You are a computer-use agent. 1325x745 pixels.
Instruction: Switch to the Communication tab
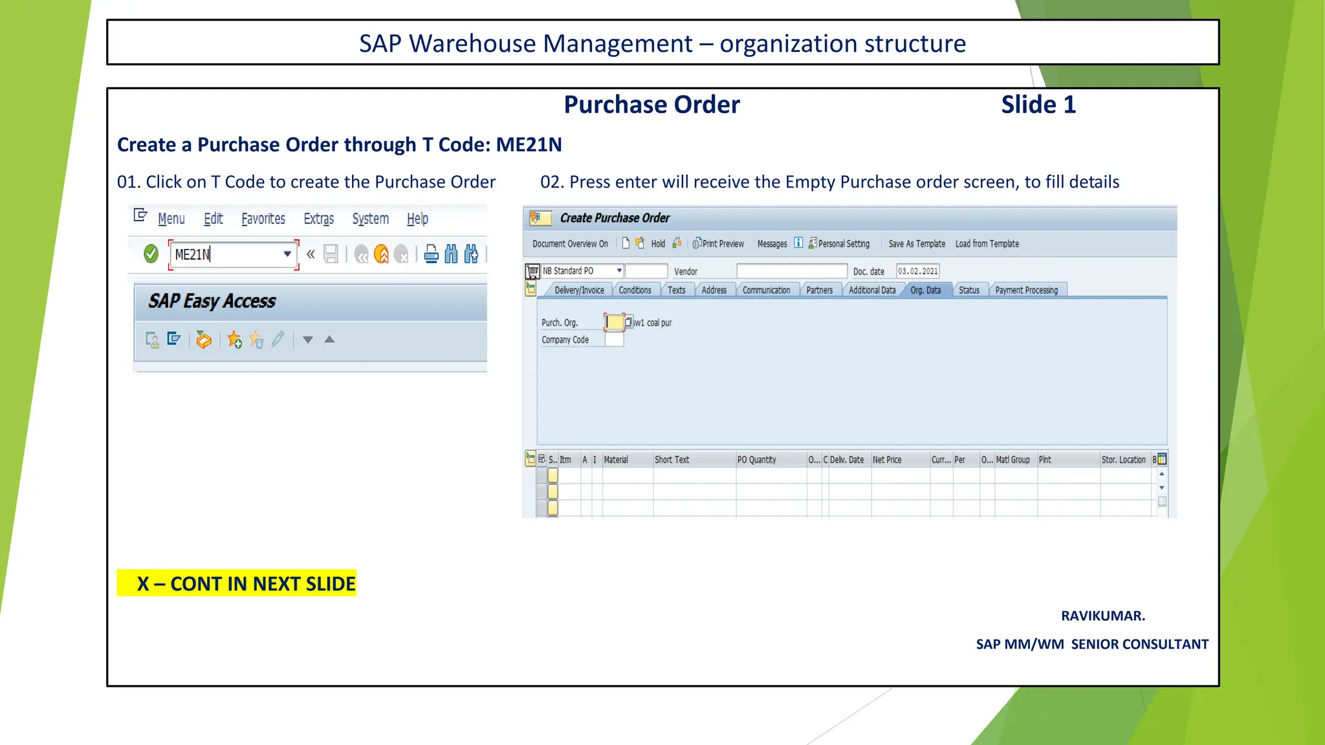click(767, 290)
